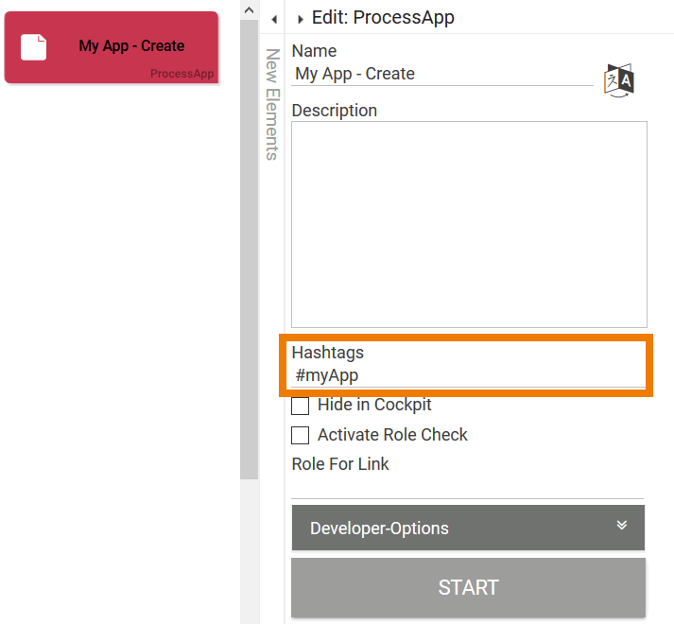Enable the Hide in Cockpit checkbox
Viewport: 674px width, 624px height.
pyautogui.click(x=301, y=406)
